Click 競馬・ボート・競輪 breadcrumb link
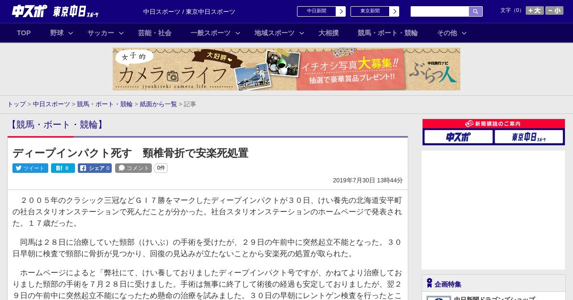Viewport: 573px width, 300px height. pos(105,104)
